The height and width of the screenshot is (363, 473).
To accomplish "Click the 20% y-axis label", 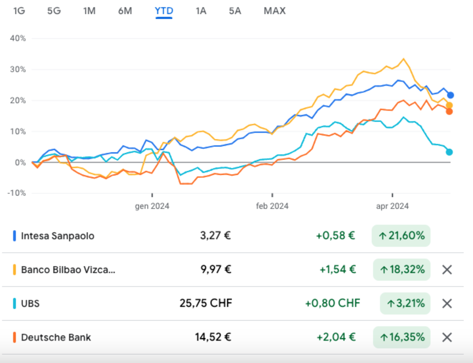I will coord(18,100).
